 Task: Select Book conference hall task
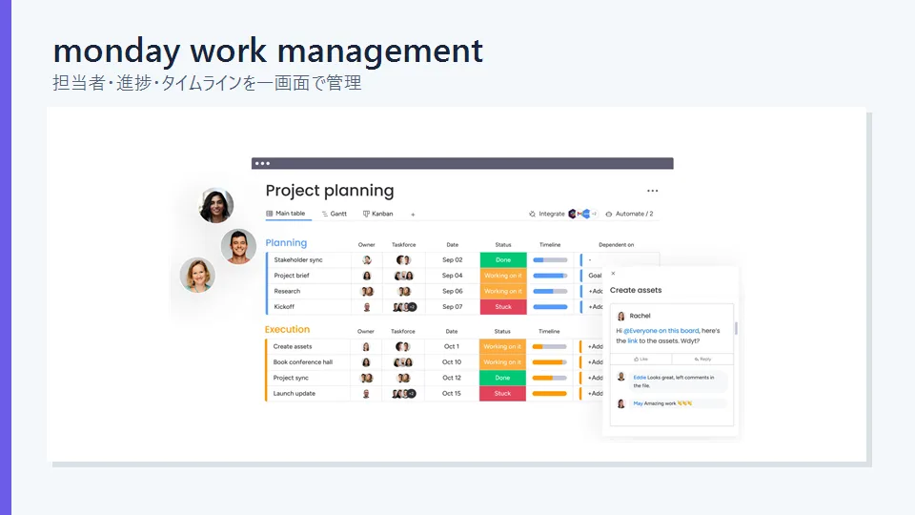303,362
